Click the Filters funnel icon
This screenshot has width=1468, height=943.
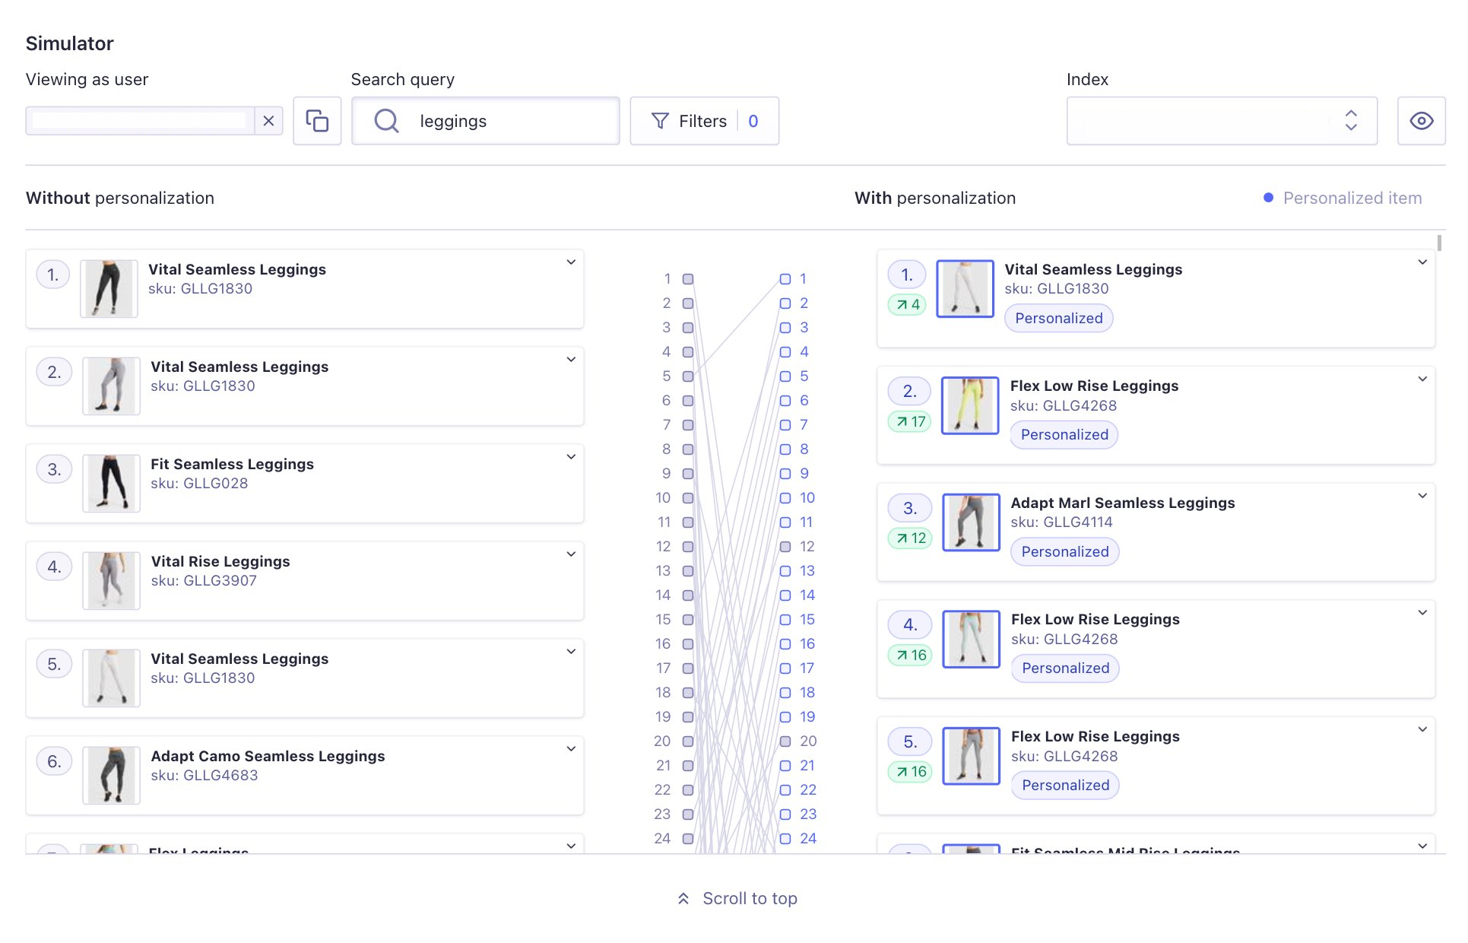click(660, 121)
